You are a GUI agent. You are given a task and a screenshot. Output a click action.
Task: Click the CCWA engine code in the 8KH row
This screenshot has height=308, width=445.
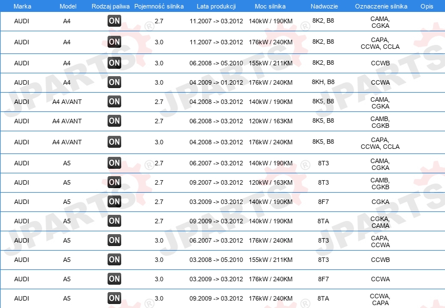click(380, 82)
